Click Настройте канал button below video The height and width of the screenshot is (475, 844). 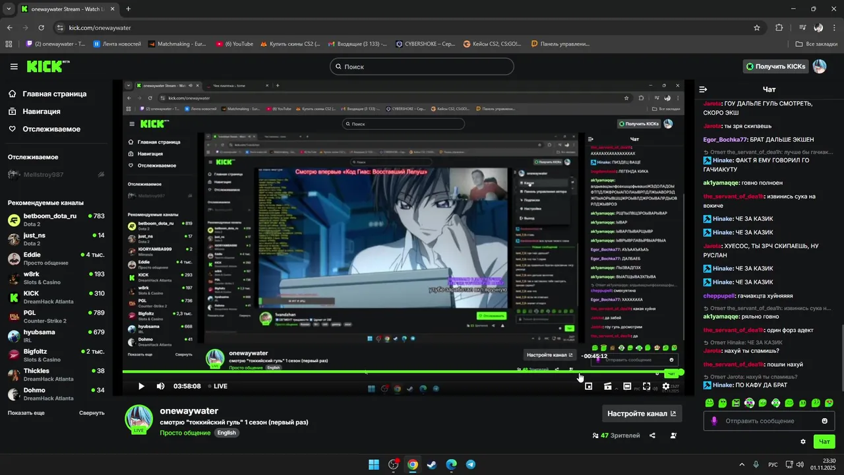click(642, 414)
